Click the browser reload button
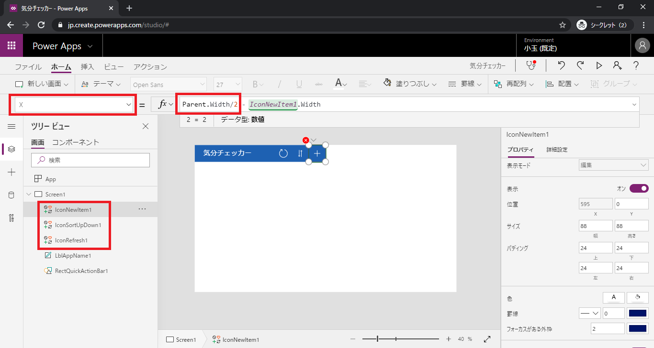 pos(41,25)
